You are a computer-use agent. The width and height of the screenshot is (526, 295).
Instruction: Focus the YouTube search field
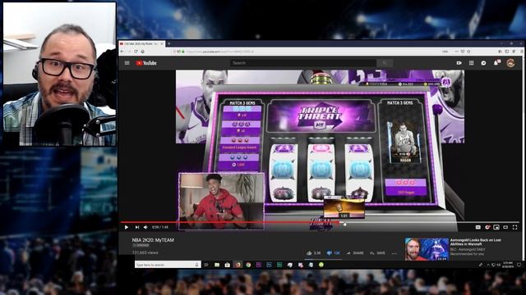coord(303,63)
